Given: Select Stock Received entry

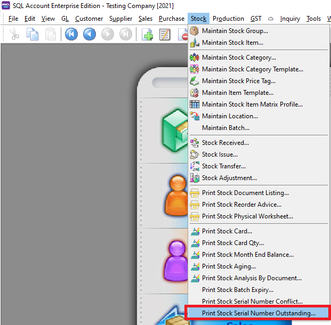Looking at the screenshot, I should coord(225,143).
